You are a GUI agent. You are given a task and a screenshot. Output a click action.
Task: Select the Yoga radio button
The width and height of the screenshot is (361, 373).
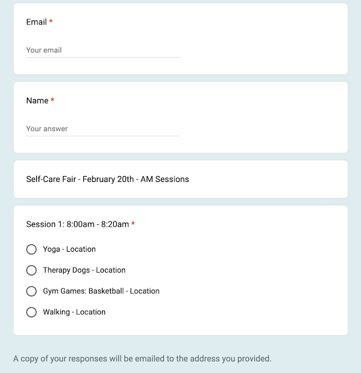31,249
